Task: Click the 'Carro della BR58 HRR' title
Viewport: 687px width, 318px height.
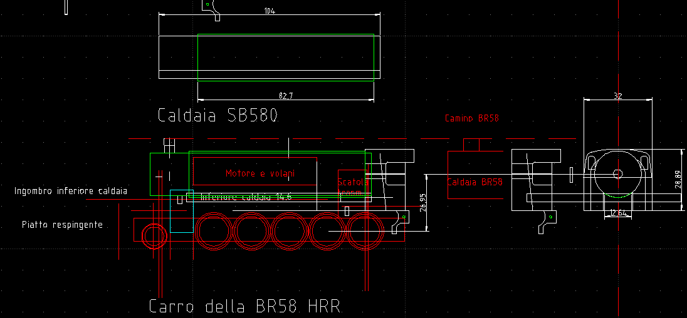Action: (x=244, y=307)
